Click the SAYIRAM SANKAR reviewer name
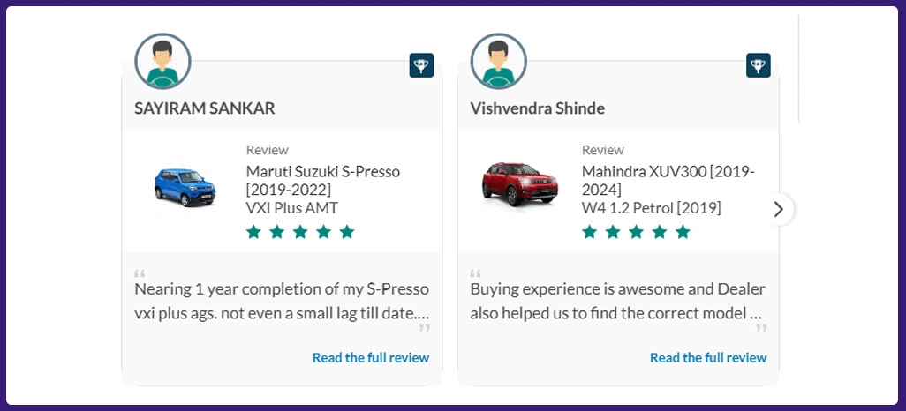Viewport: 906px width, 411px height. coord(205,108)
